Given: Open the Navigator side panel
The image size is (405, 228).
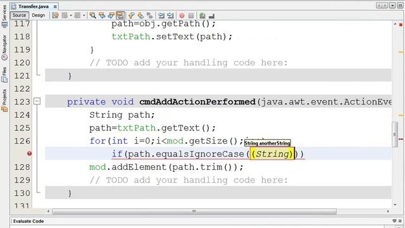Looking at the screenshot, I should pyautogui.click(x=4, y=47).
